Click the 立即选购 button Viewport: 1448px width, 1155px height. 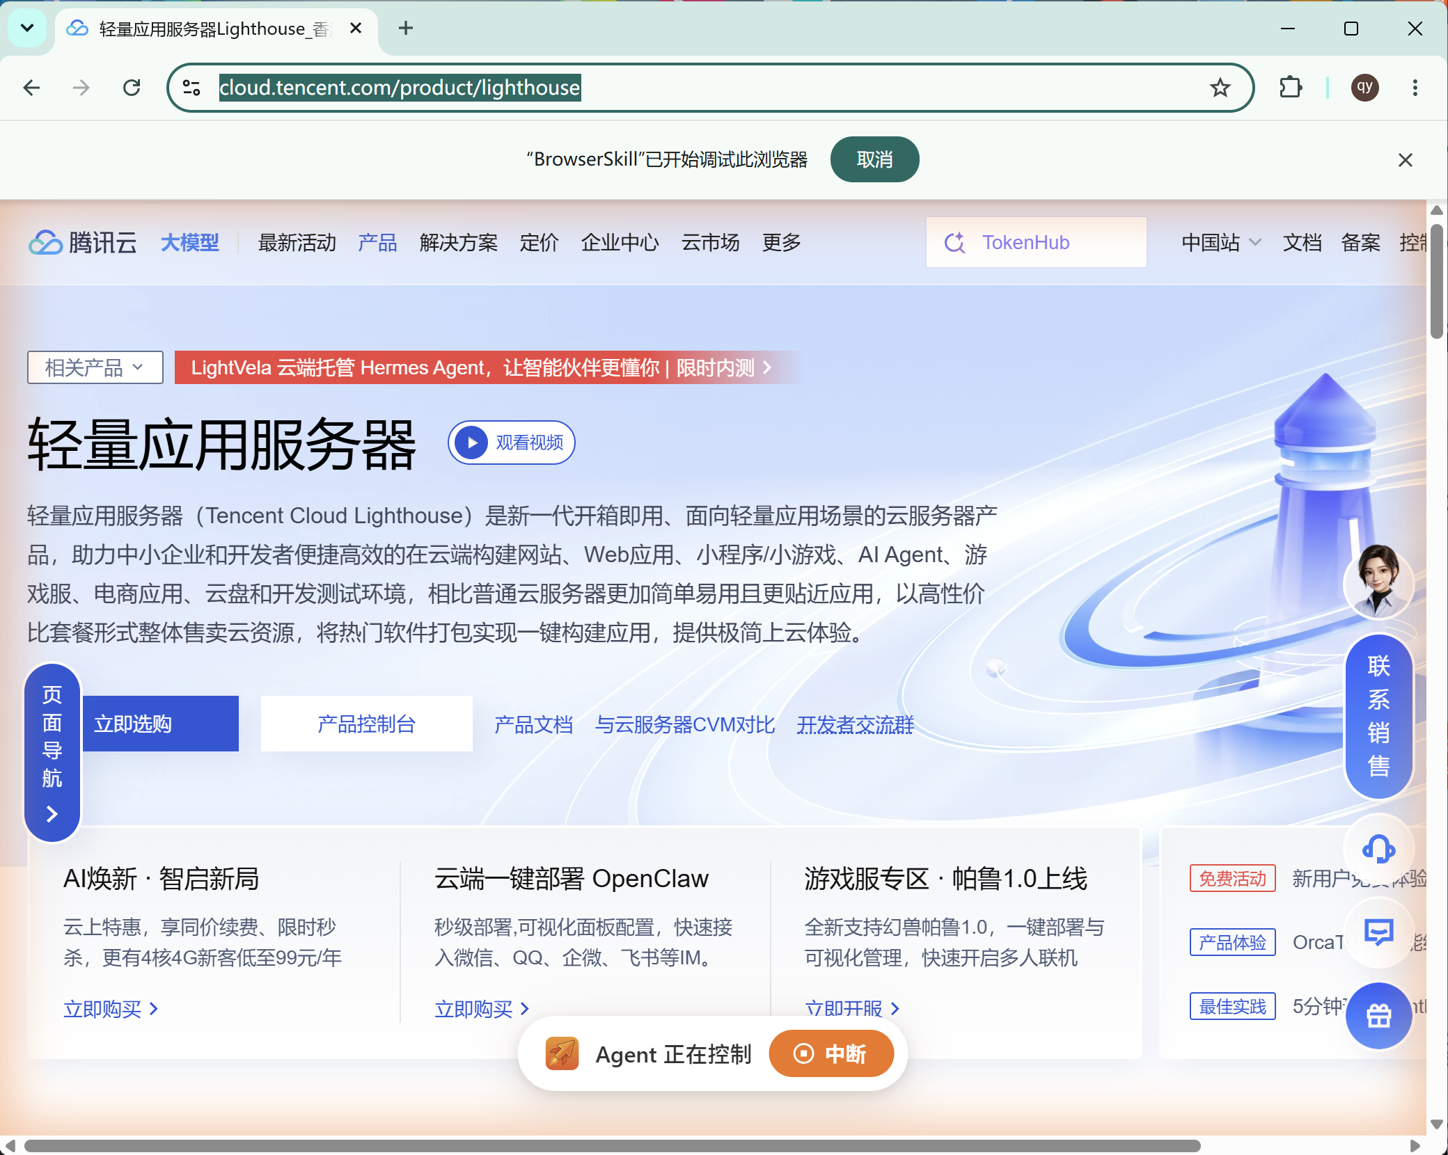tap(160, 724)
